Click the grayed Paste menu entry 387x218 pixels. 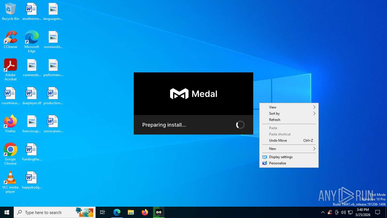[x=289, y=128]
